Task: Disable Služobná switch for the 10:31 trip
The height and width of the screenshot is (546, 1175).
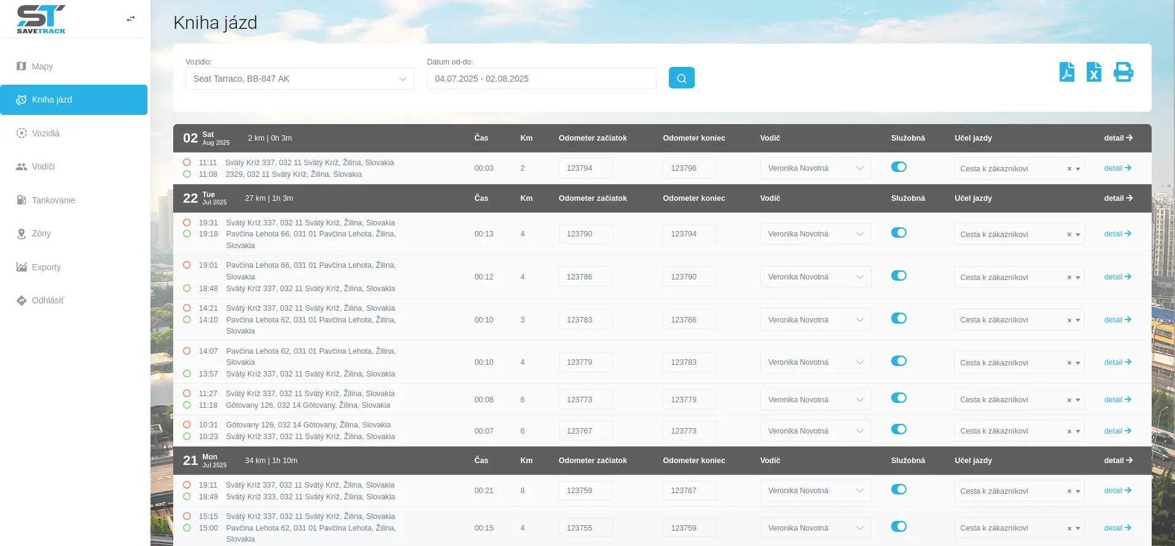Action: 899,429
